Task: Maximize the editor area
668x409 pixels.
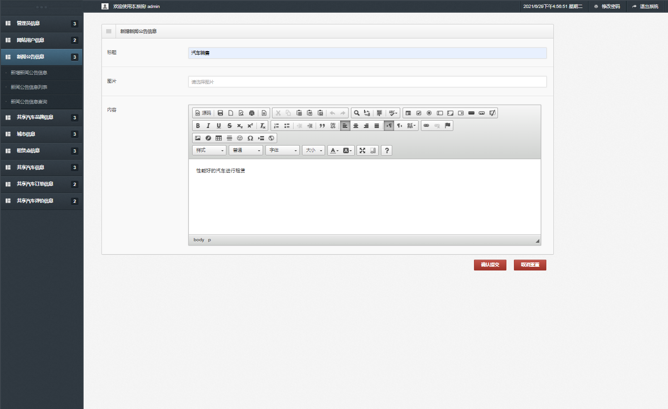Action: [x=362, y=151]
